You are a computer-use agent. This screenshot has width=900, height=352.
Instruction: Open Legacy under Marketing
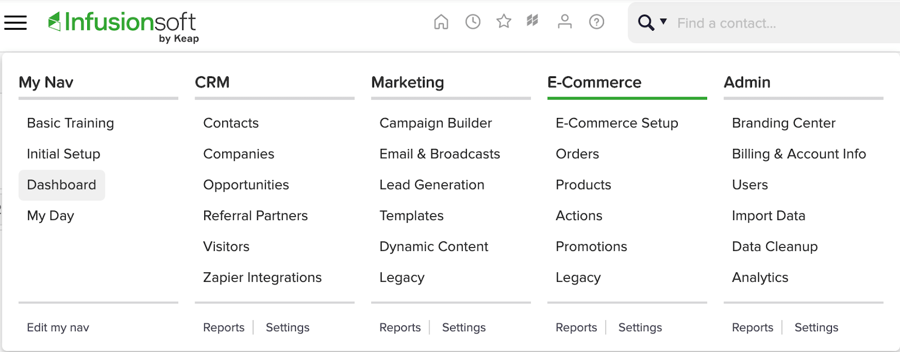pyautogui.click(x=402, y=277)
